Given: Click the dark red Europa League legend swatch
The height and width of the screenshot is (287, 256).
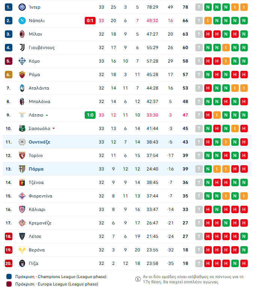Looking at the screenshot, I should [x=9, y=284].
